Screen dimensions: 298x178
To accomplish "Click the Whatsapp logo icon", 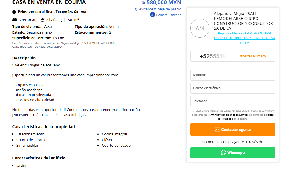I will pos(223,153).
